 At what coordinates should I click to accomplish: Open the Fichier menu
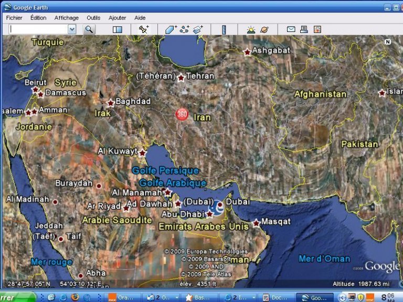point(14,18)
